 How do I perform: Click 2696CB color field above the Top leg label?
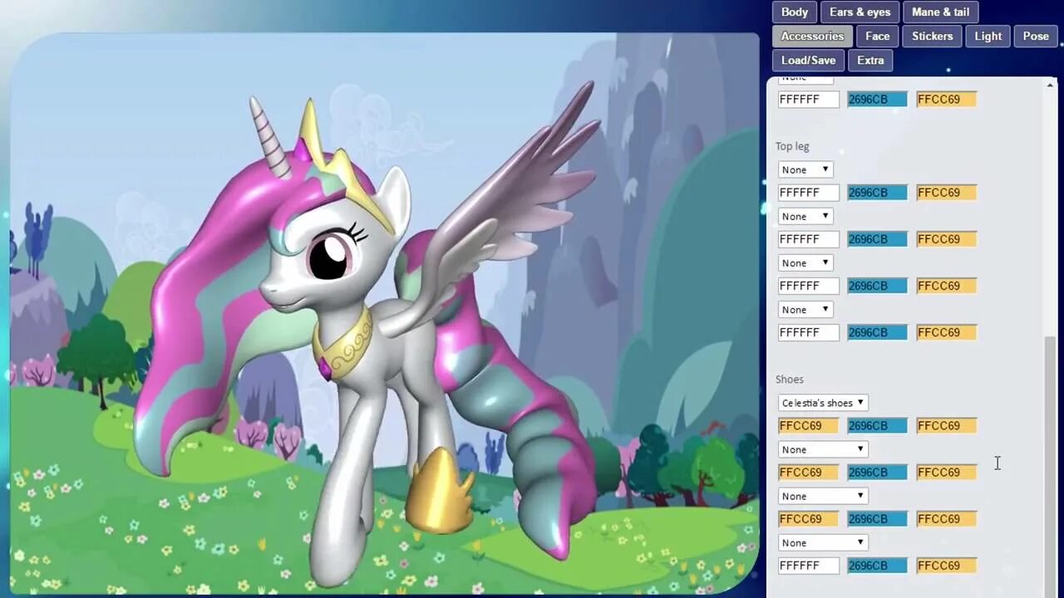(x=877, y=99)
